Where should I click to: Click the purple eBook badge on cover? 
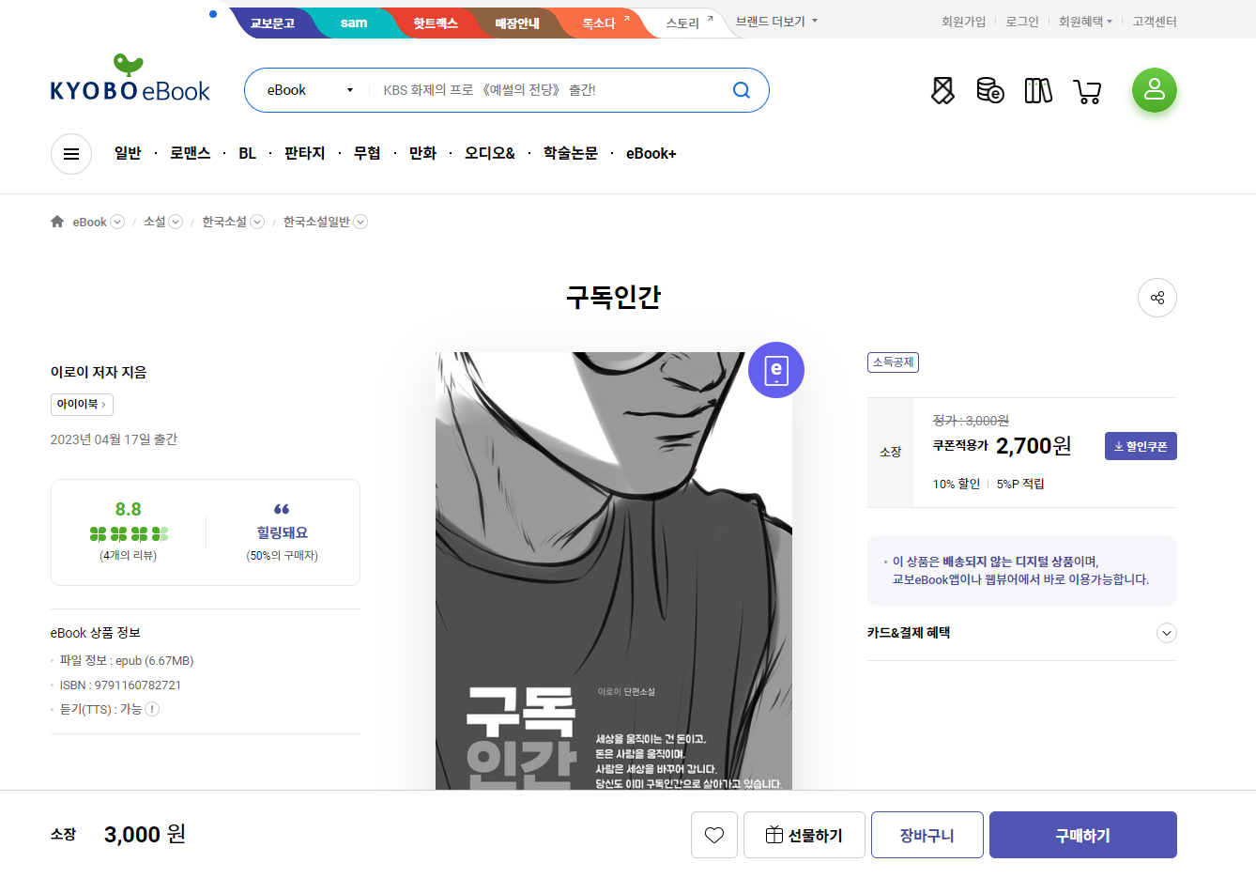point(776,370)
